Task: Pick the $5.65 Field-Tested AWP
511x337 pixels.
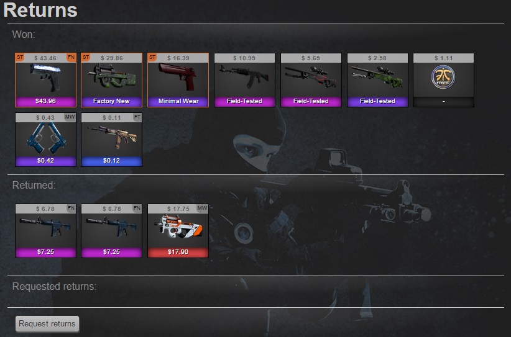Action: click(x=311, y=80)
